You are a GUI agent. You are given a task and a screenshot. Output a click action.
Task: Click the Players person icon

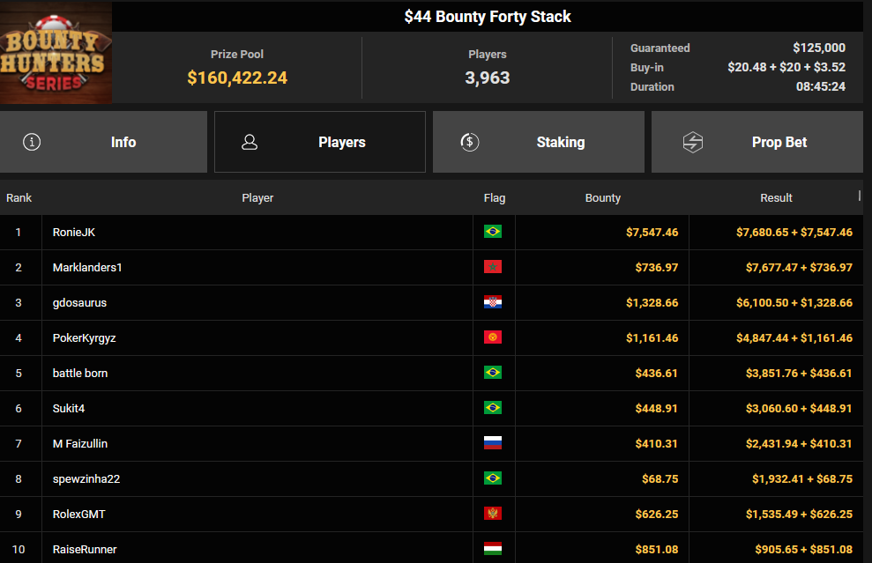pyautogui.click(x=250, y=142)
